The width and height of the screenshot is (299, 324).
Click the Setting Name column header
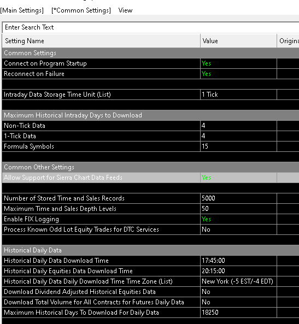click(101, 41)
